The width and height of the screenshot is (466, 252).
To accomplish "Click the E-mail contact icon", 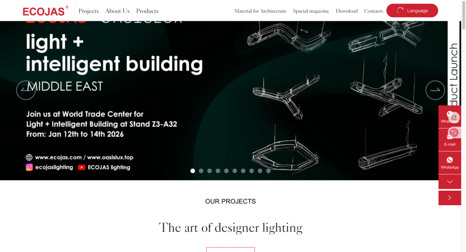I will click(x=450, y=137).
